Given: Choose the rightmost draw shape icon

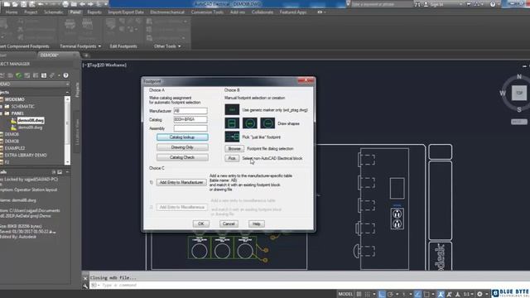Looking at the screenshot, I should point(267,123).
